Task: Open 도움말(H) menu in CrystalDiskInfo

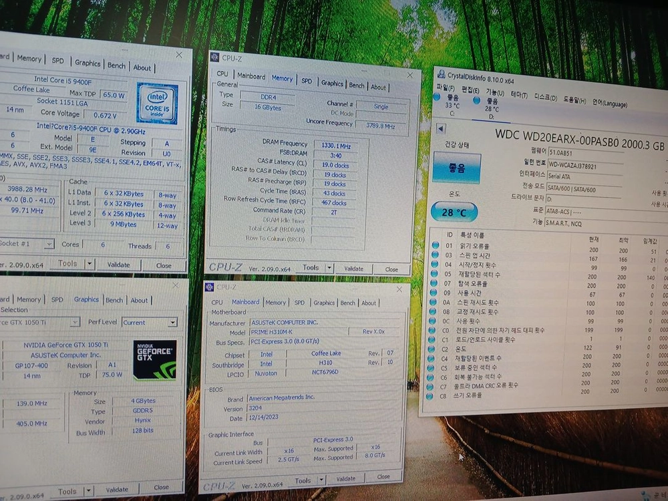Action: pyautogui.click(x=574, y=101)
